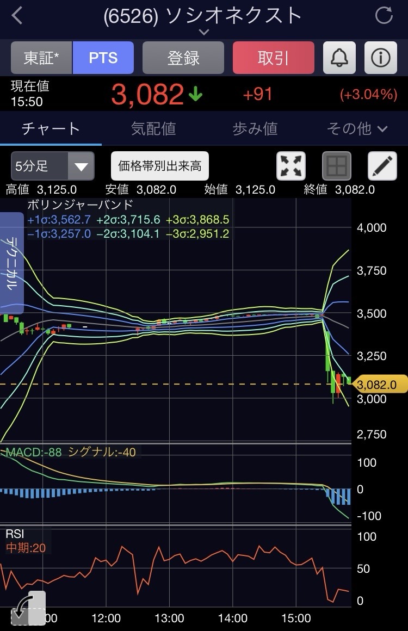Image resolution: width=408 pixels, height=631 pixels.
Task: Switch to the 歩み値 tab
Action: coord(255,128)
